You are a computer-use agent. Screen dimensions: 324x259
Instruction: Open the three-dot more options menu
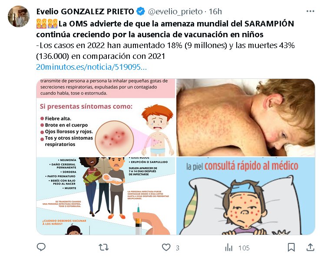(x=310, y=11)
